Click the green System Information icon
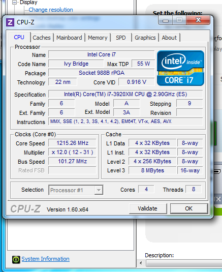Image resolution: width=222 pixels, height=272 pixels. 16,259
